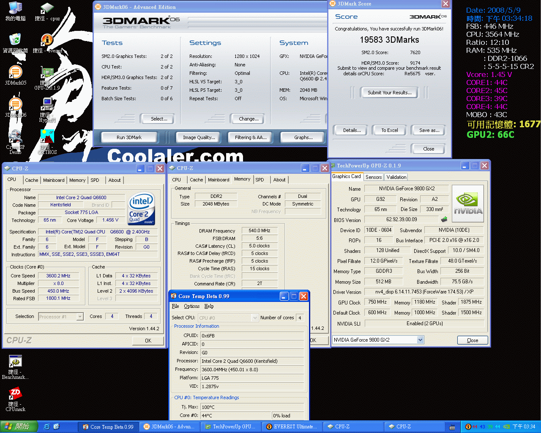Switch to TechPowerUp GPU-Z on the taskbar

pyautogui.click(x=231, y=427)
